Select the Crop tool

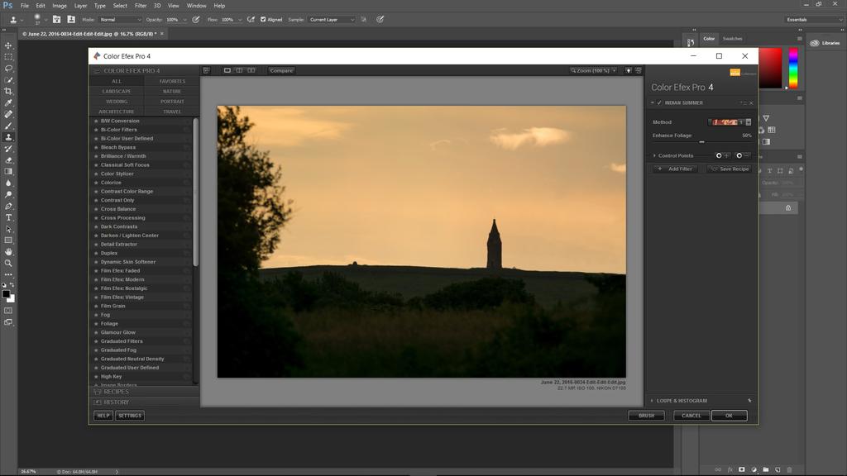click(x=8, y=91)
